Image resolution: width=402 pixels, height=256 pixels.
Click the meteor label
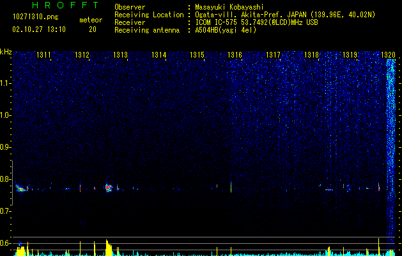(x=91, y=20)
